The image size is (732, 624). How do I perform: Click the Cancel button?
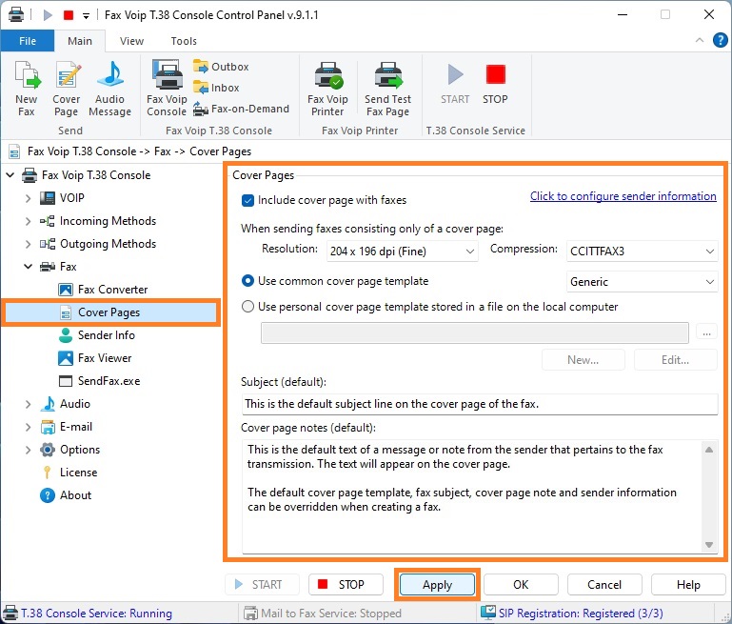point(604,585)
